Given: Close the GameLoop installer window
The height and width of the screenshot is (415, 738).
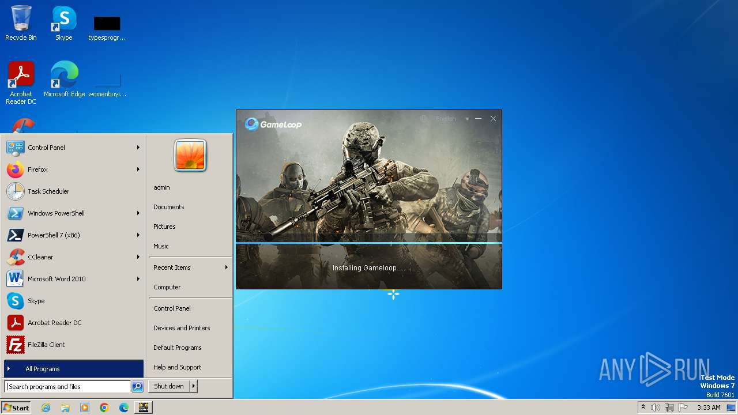Looking at the screenshot, I should pos(493,119).
